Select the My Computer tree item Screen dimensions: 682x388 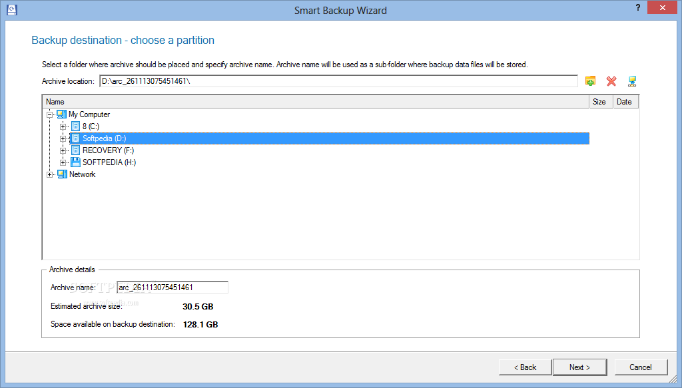point(89,114)
